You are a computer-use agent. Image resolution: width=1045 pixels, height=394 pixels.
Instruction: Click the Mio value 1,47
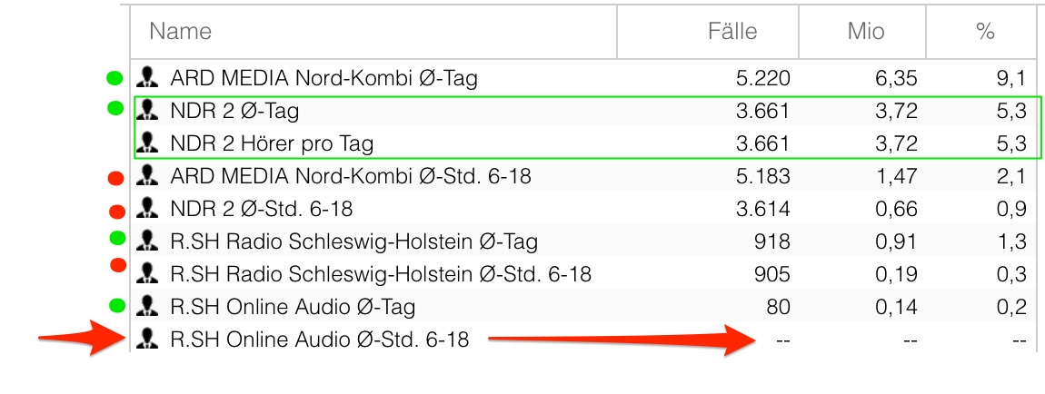click(x=896, y=176)
